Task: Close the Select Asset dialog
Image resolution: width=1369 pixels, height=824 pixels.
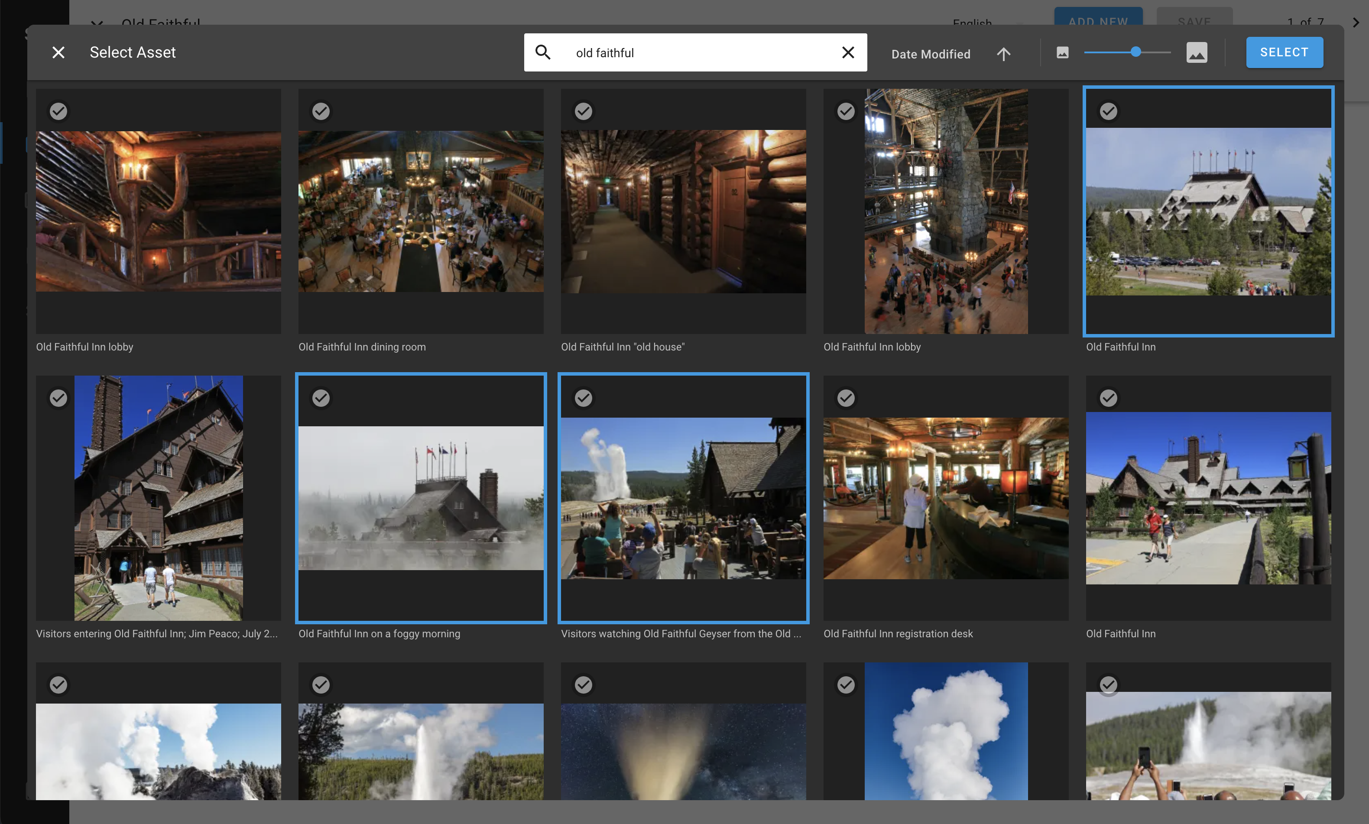Action: pyautogui.click(x=58, y=52)
